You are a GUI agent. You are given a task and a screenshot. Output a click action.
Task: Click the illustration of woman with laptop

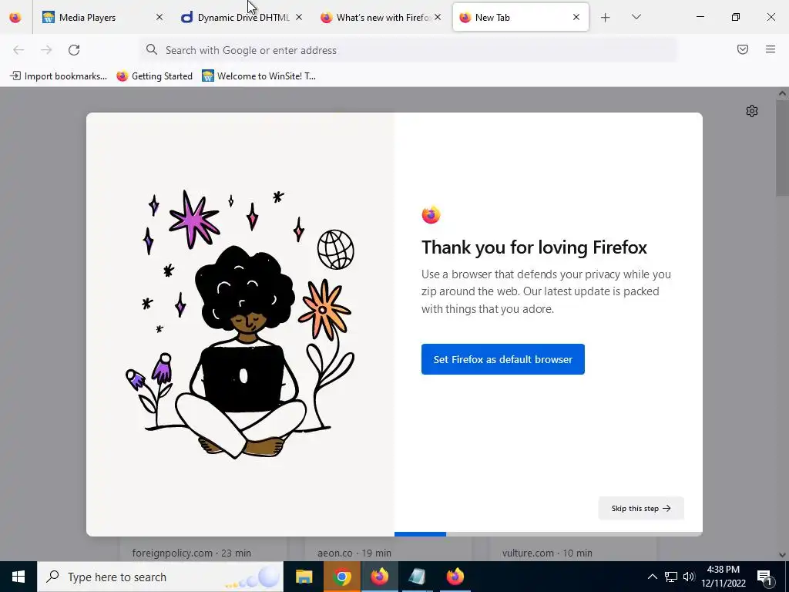point(240,325)
